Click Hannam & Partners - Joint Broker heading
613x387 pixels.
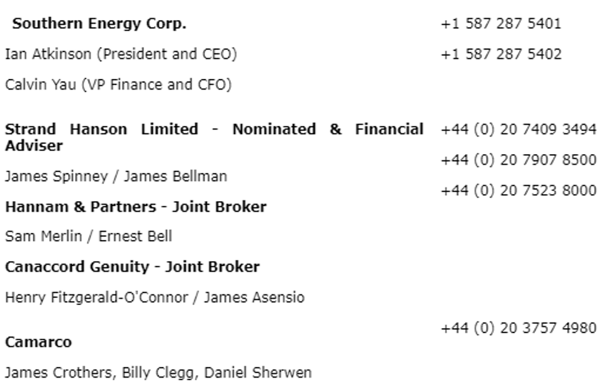[136, 207]
